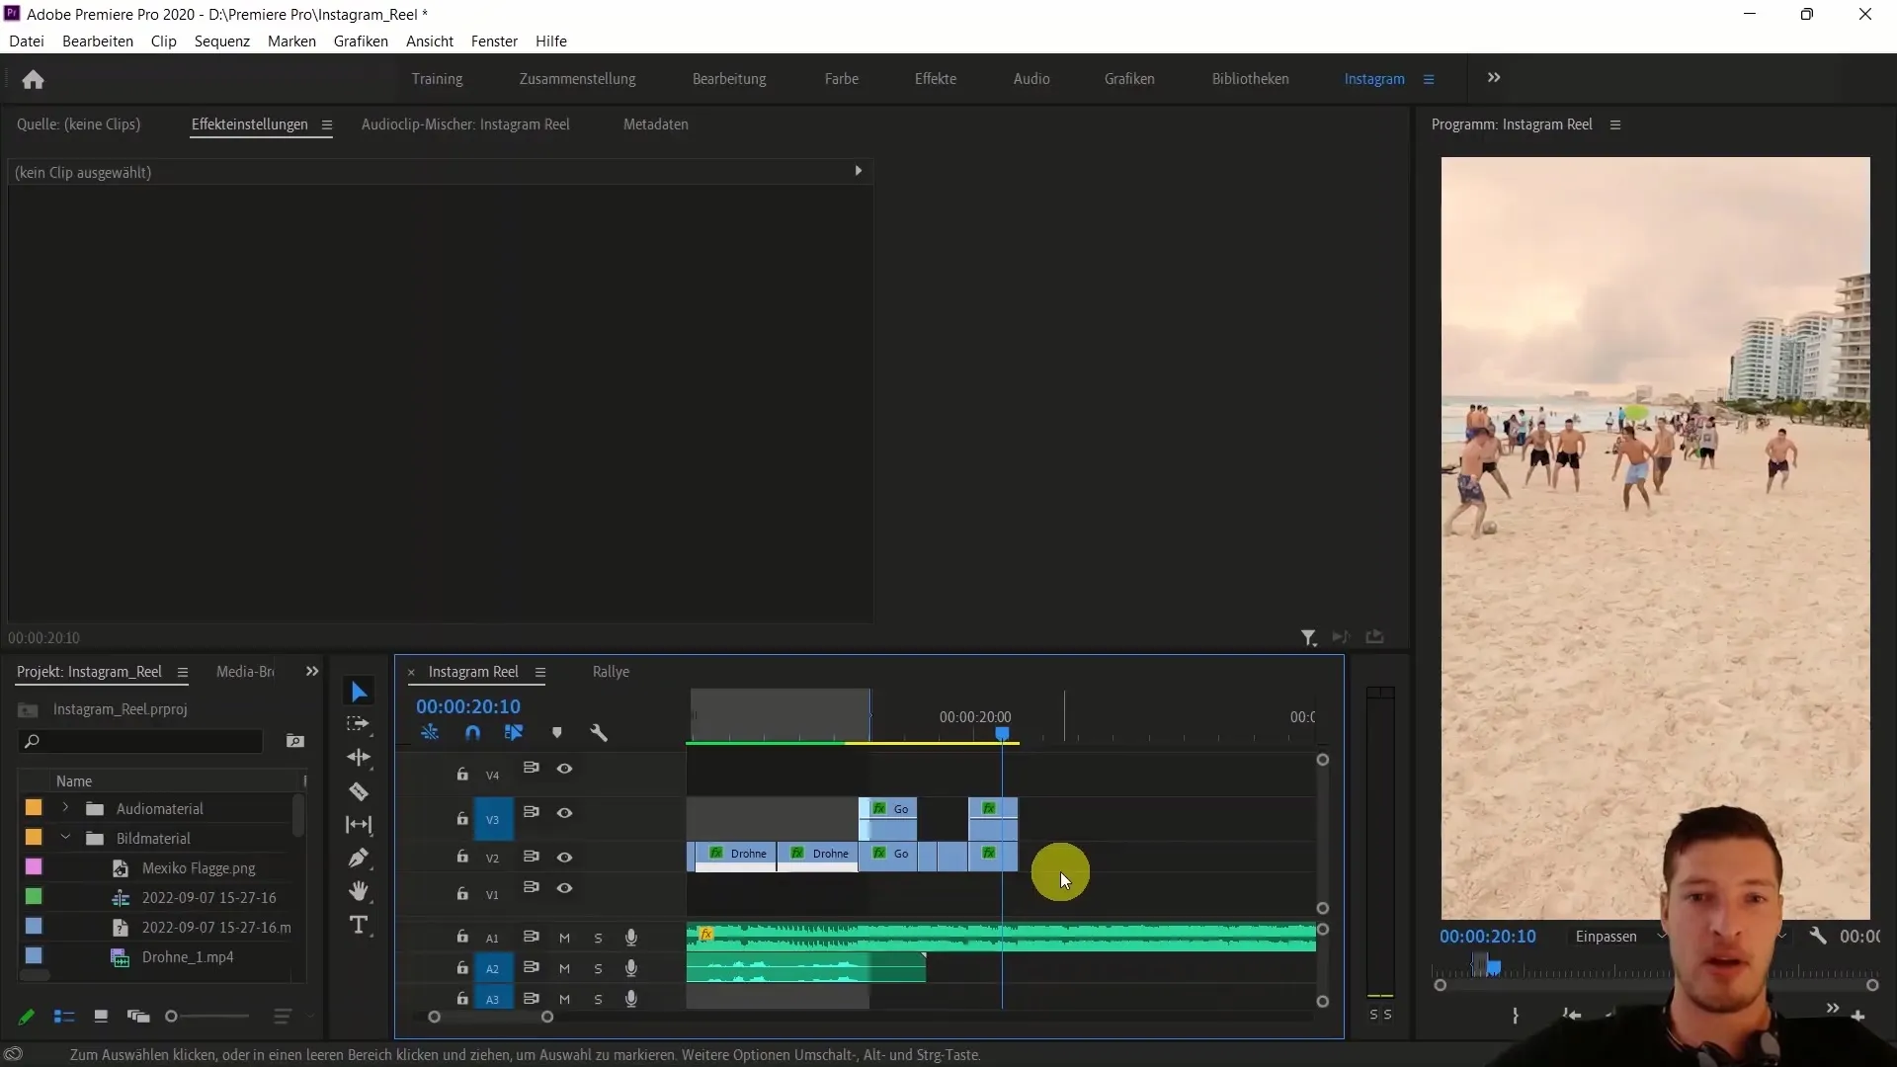Select Drohne_1.mp4 in project panel
1897x1067 pixels.
click(x=188, y=957)
